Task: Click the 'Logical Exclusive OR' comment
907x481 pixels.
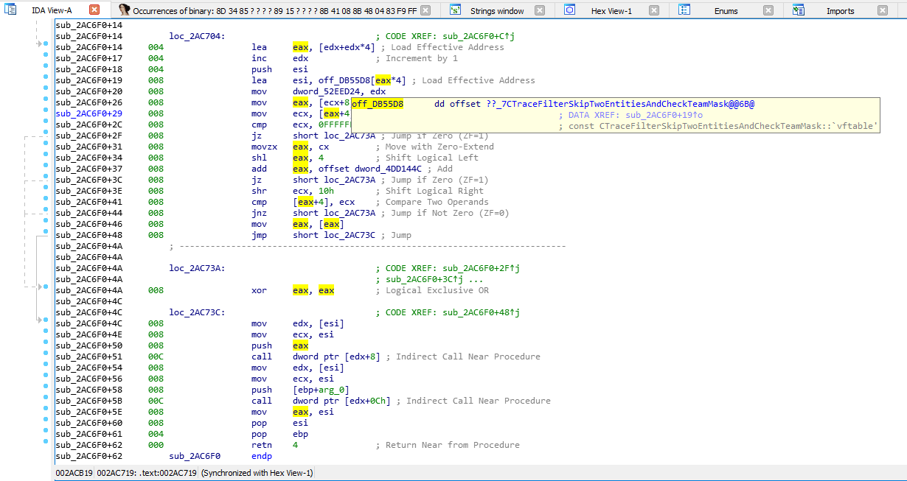Action: [437, 290]
